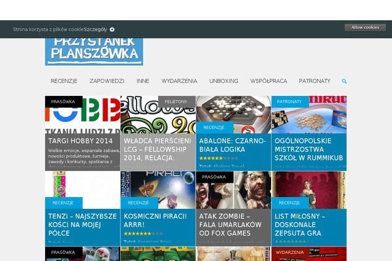This screenshot has width=392, height=261.
Task: Click the Prasówka tag on Targi Hobby tile
Action: click(x=64, y=102)
